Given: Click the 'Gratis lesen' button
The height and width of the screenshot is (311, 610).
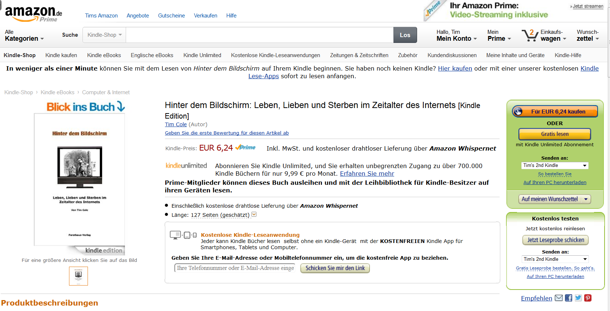Looking at the screenshot, I should [x=554, y=134].
